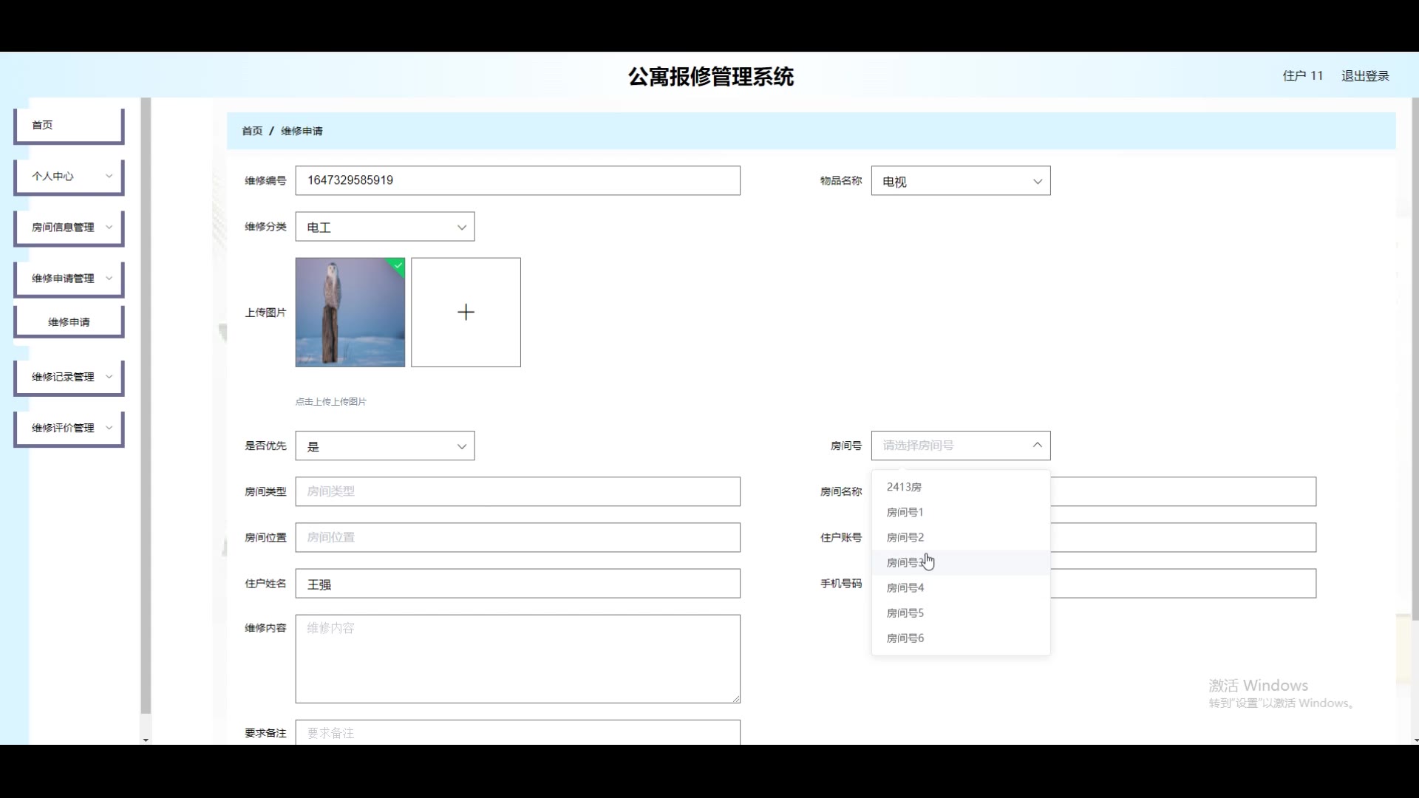Choose 房间号6 from the room list

click(x=961, y=638)
